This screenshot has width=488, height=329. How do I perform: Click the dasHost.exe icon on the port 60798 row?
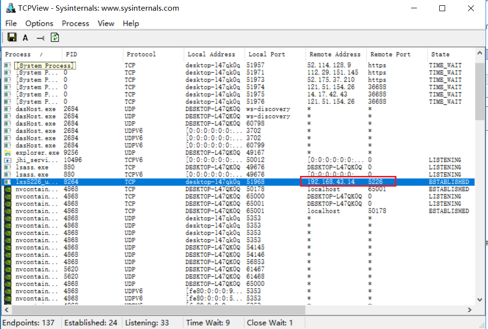coord(7,123)
